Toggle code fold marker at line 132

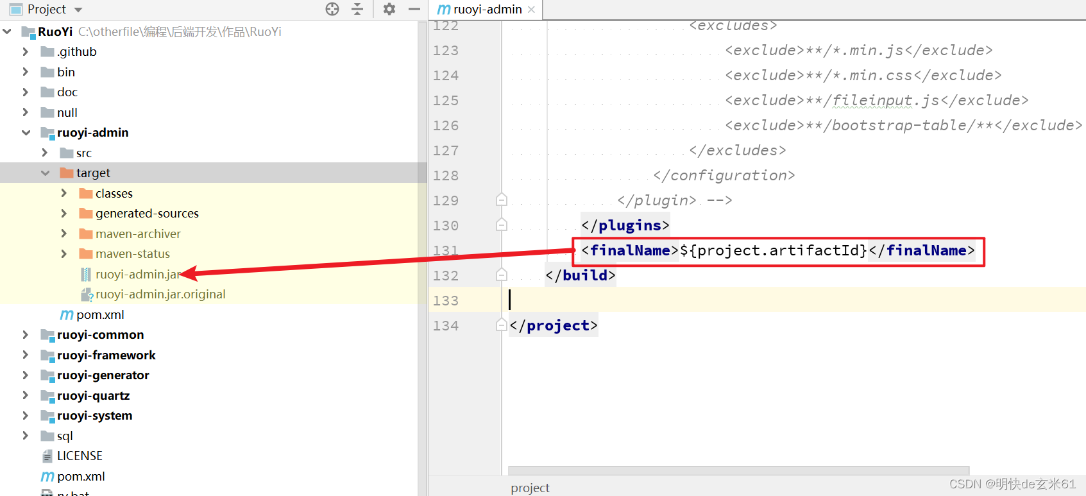pyautogui.click(x=502, y=275)
